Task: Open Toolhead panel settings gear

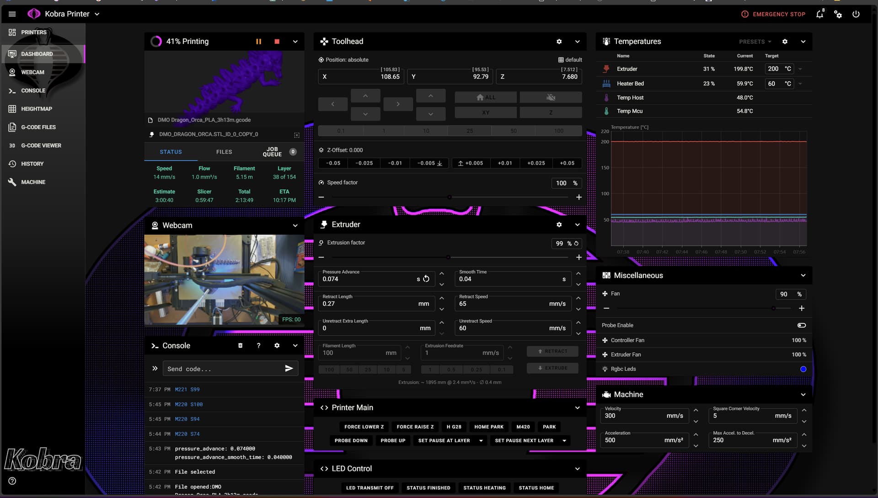Action: coord(559,42)
